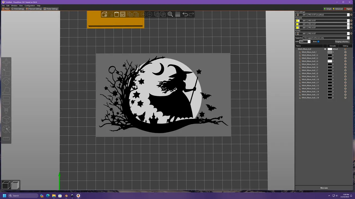Viewport: 355px width, 199px height.
Task: Select Witch_Moon_4.stl_1_10 in the object list
Action: 310,80
